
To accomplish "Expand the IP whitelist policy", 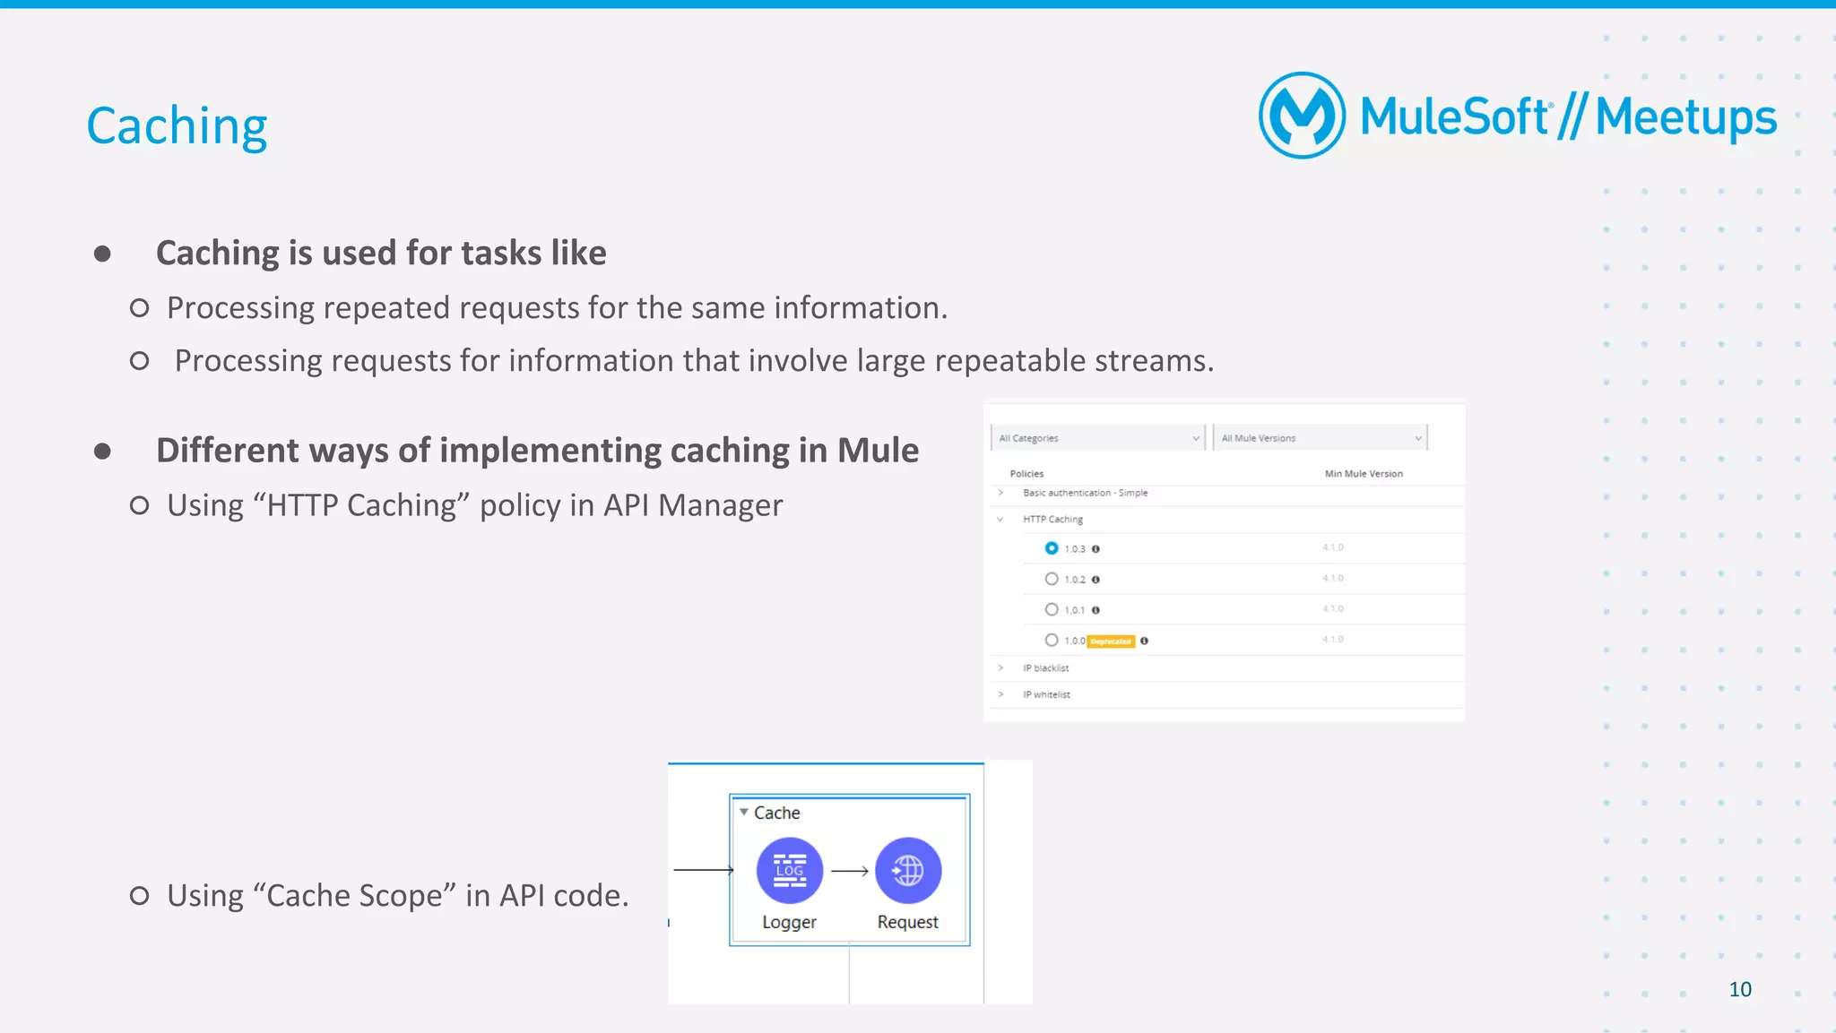I will pyautogui.click(x=1000, y=694).
